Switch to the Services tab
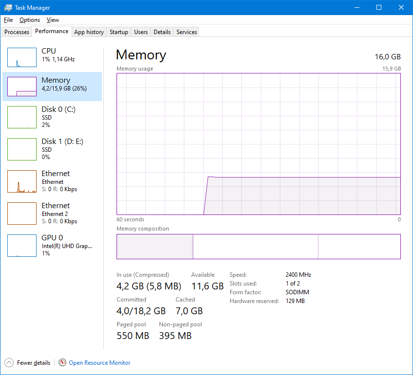The image size is (413, 375). coord(186,32)
